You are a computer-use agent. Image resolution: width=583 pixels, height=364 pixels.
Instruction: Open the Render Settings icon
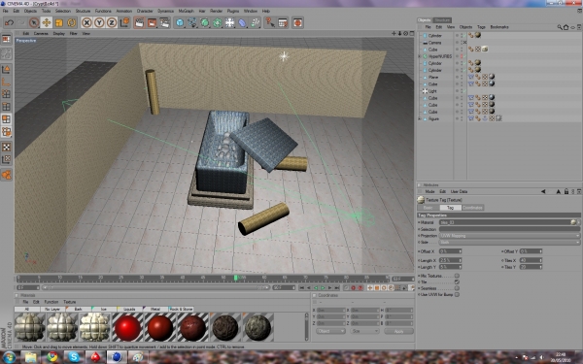pos(165,22)
